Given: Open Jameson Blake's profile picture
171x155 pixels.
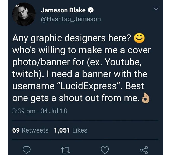Looking at the screenshot, I should pyautogui.click(x=24, y=14).
